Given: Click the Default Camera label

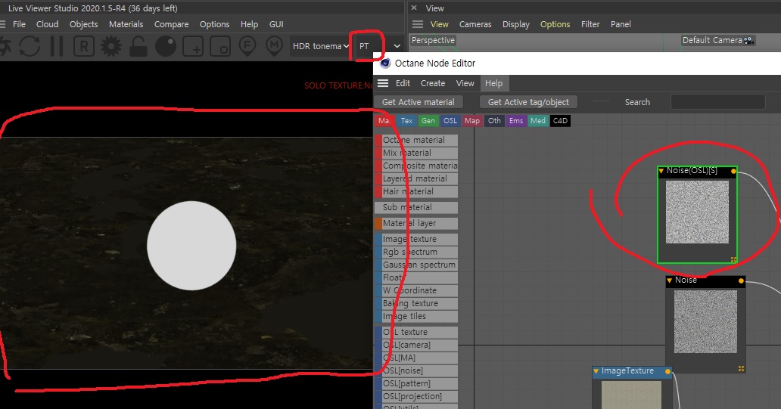Looking at the screenshot, I should 712,40.
